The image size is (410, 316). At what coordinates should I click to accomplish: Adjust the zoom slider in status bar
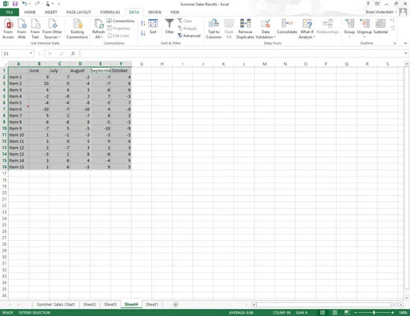[x=374, y=313]
